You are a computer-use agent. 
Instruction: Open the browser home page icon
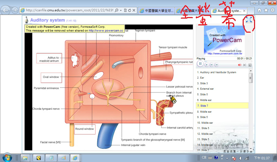[259, 10]
